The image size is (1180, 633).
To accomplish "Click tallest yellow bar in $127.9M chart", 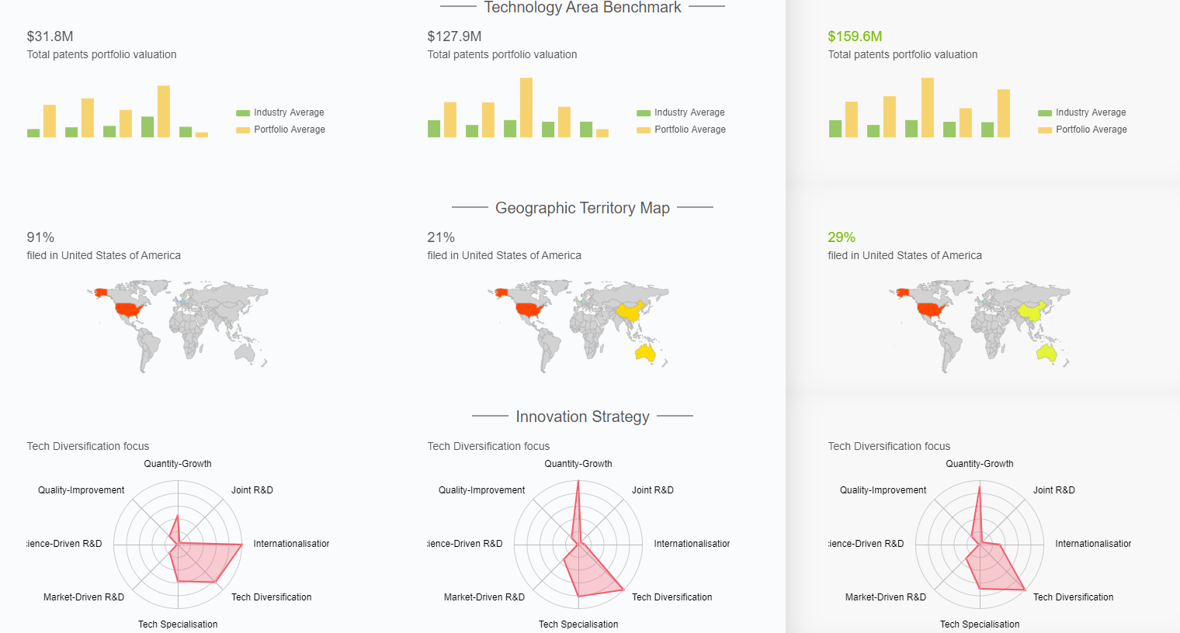I will tap(526, 107).
